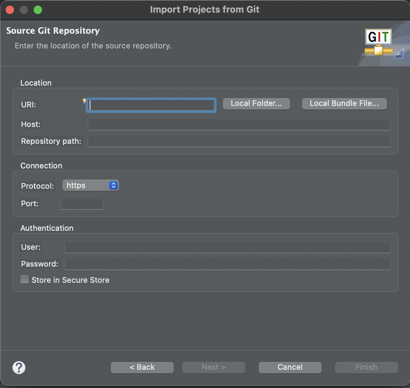Click the yellow minimize traffic light button

pyautogui.click(x=24, y=9)
